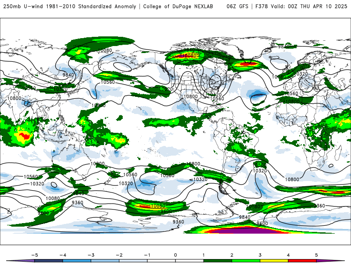Click the "-2" colorbar label
The width and height of the screenshot is (351, 263).
click(119, 255)
